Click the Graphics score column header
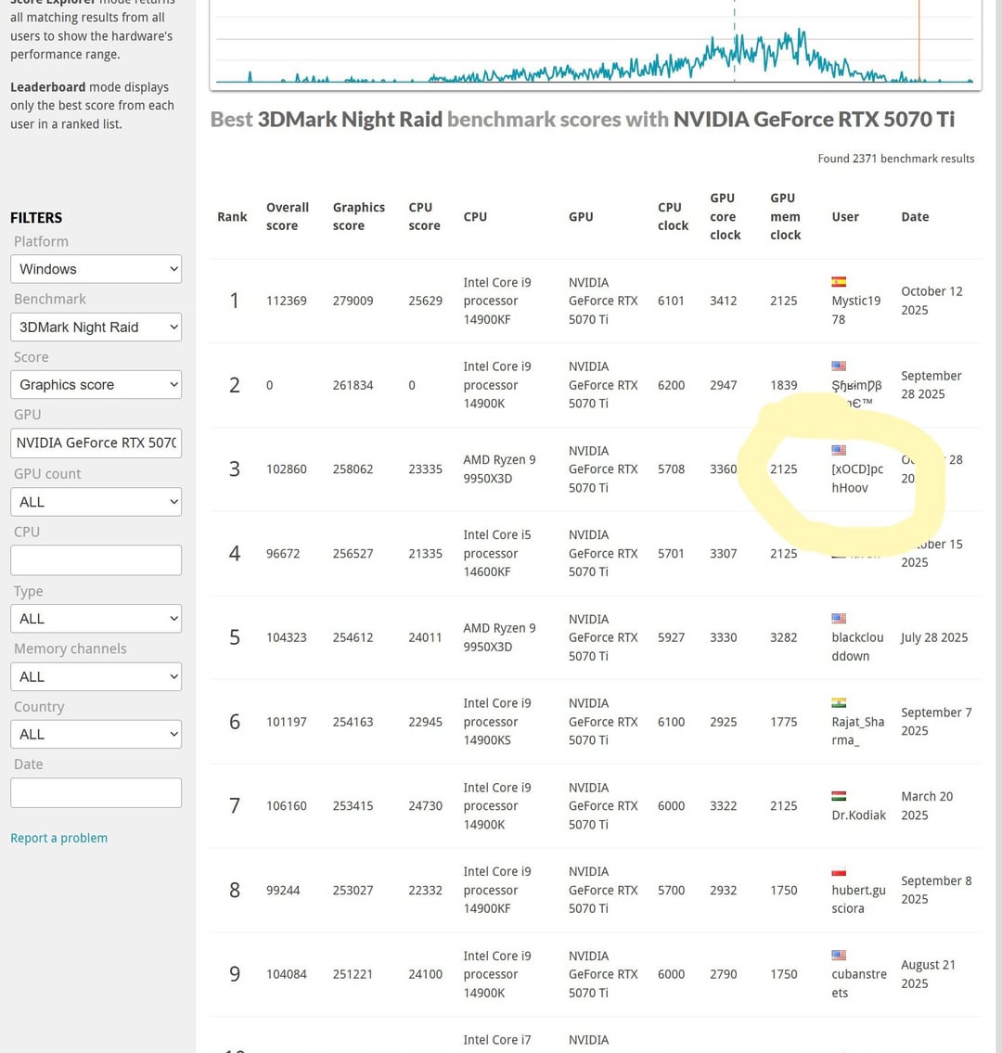This screenshot has width=1002, height=1053. click(359, 216)
